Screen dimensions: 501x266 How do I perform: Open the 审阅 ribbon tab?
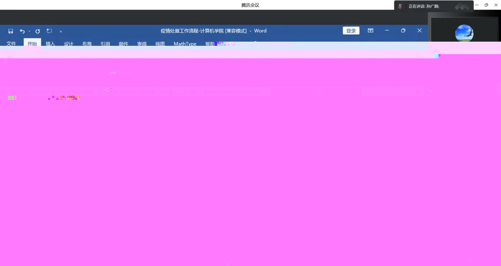pos(142,44)
